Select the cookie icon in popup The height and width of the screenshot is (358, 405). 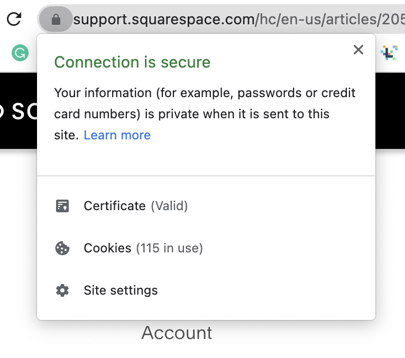[x=62, y=248]
